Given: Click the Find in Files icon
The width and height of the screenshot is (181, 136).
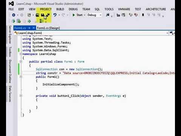Looking at the screenshot, I should tap(107, 15).
